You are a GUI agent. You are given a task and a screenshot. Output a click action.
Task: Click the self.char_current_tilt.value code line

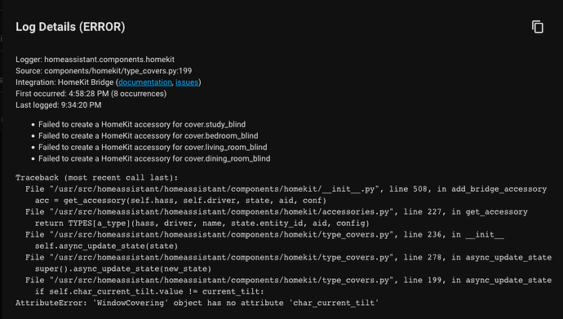149,292
